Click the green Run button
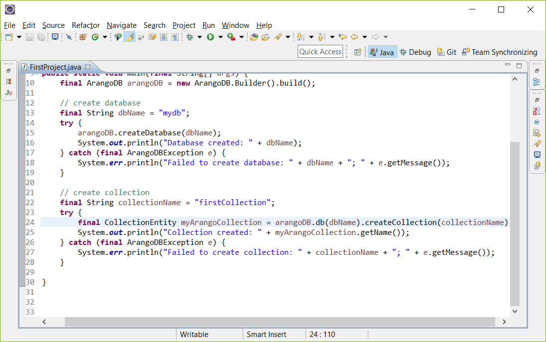Screen dimensions: 546x342 [x=210, y=37]
